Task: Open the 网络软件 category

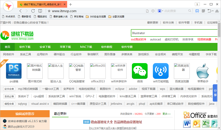Action: click(9, 54)
